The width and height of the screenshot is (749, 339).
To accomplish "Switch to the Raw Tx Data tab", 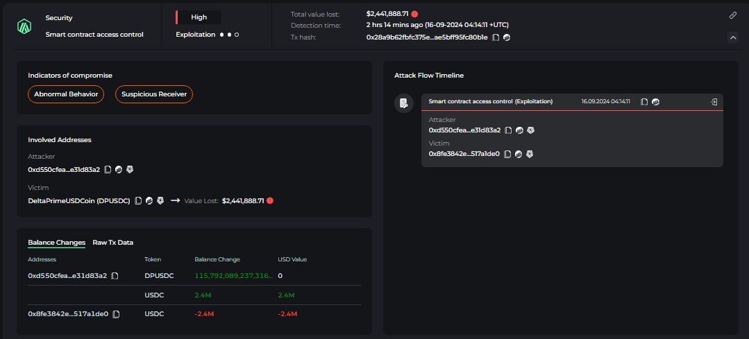I will pyautogui.click(x=112, y=243).
